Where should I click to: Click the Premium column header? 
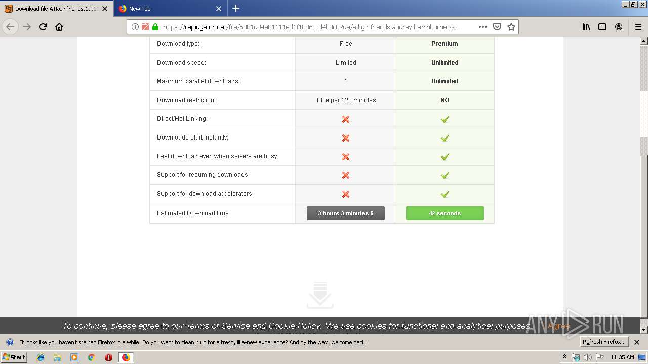point(444,44)
